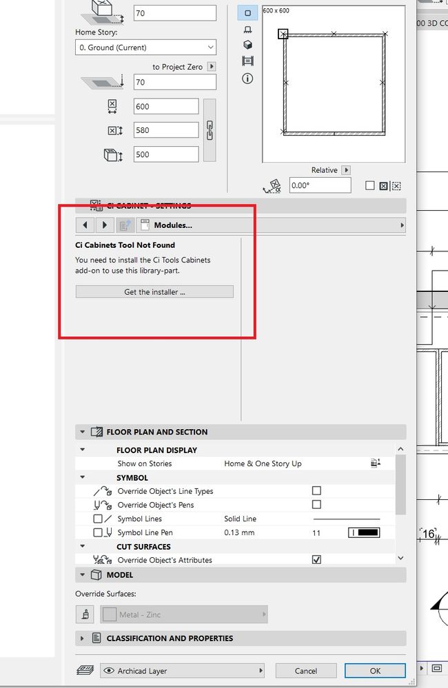Image resolution: width=448 pixels, height=688 pixels.
Task: Toggle the Symbol Line Pen checkbox
Action: 98,532
